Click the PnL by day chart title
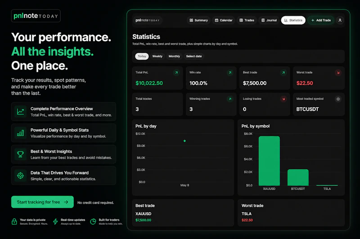The image size is (360, 239). (146, 126)
